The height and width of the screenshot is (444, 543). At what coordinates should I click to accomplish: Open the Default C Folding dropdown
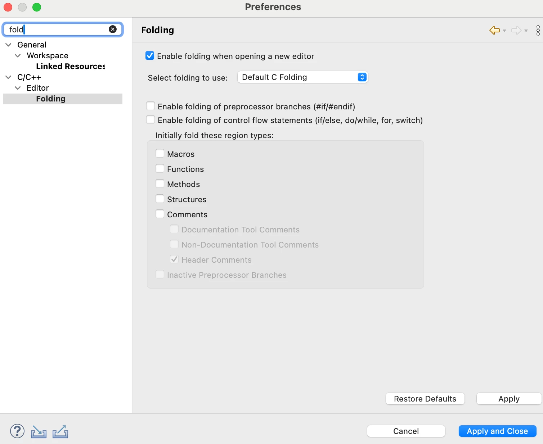pyautogui.click(x=302, y=77)
